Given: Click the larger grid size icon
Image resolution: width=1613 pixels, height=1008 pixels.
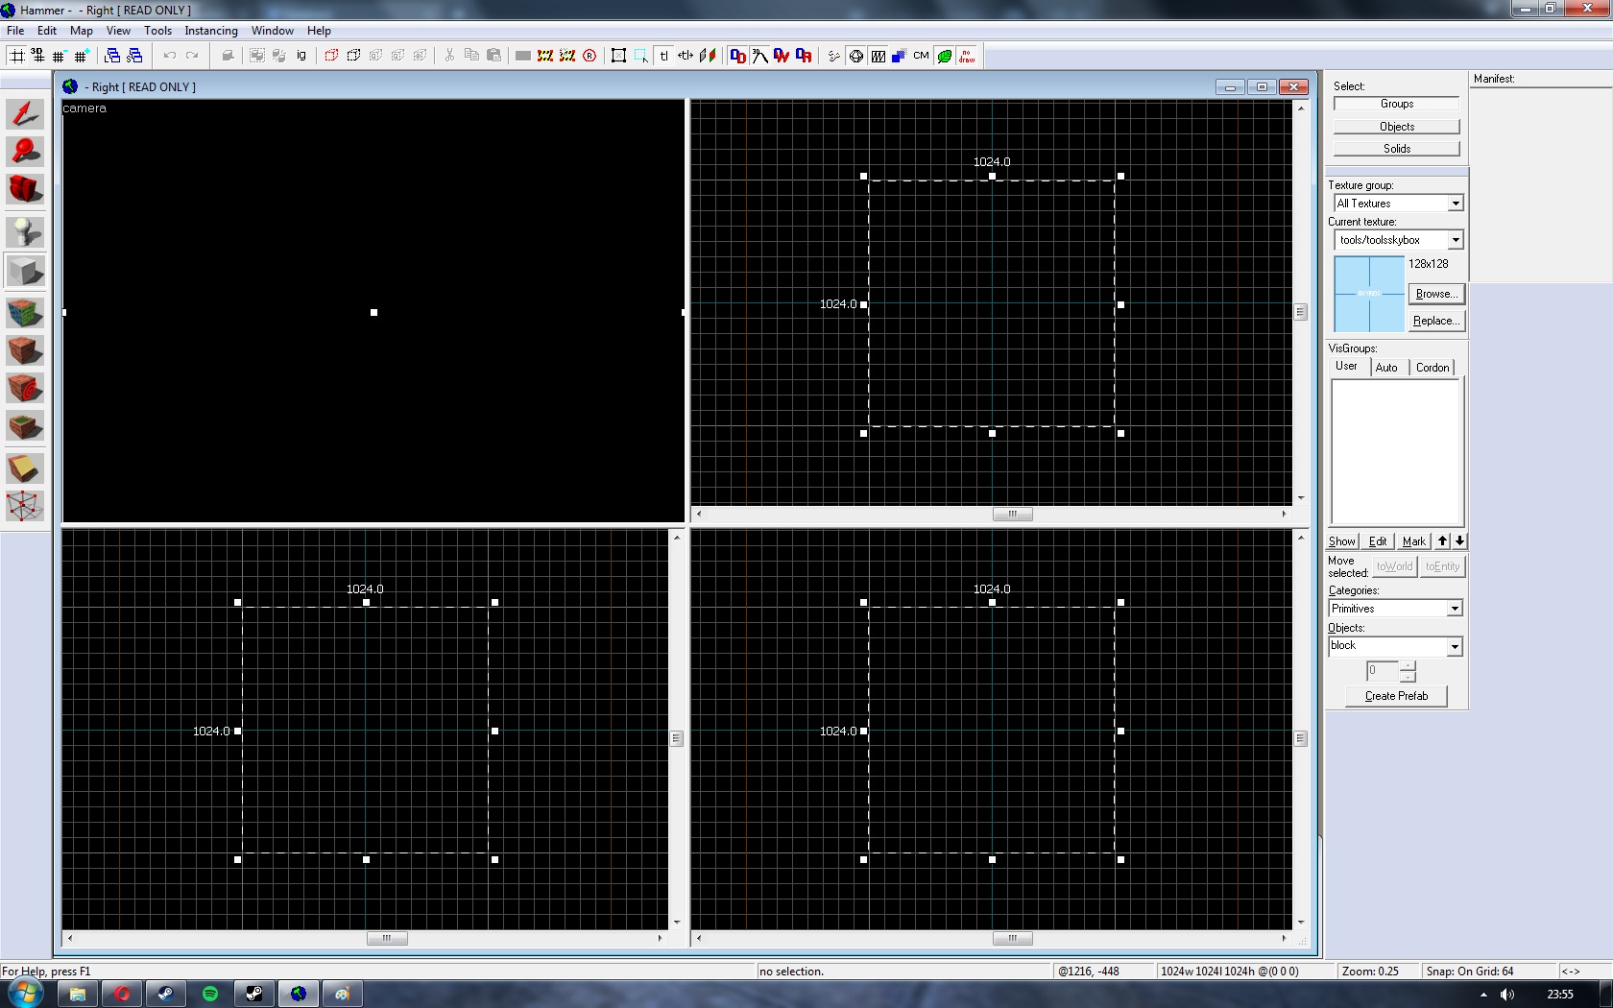Looking at the screenshot, I should click(82, 56).
